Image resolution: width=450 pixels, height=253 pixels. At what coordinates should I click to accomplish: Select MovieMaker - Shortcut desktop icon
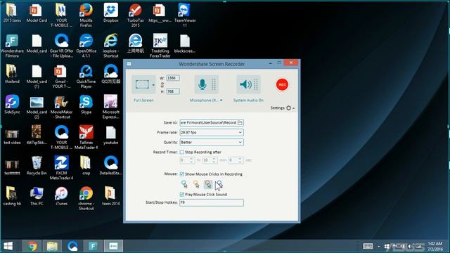point(61,107)
